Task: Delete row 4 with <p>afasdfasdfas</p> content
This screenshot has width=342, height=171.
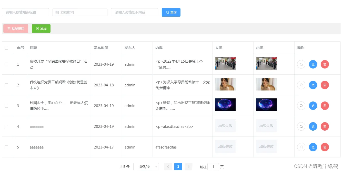Action: (x=325, y=127)
